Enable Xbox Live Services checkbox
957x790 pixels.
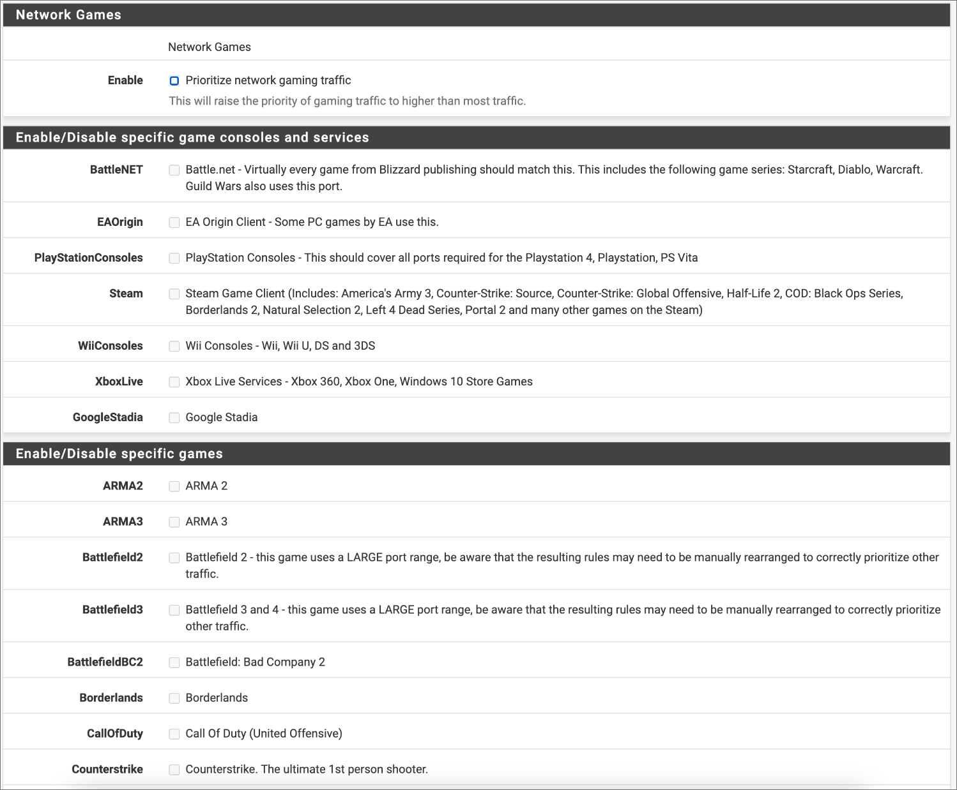click(x=174, y=382)
